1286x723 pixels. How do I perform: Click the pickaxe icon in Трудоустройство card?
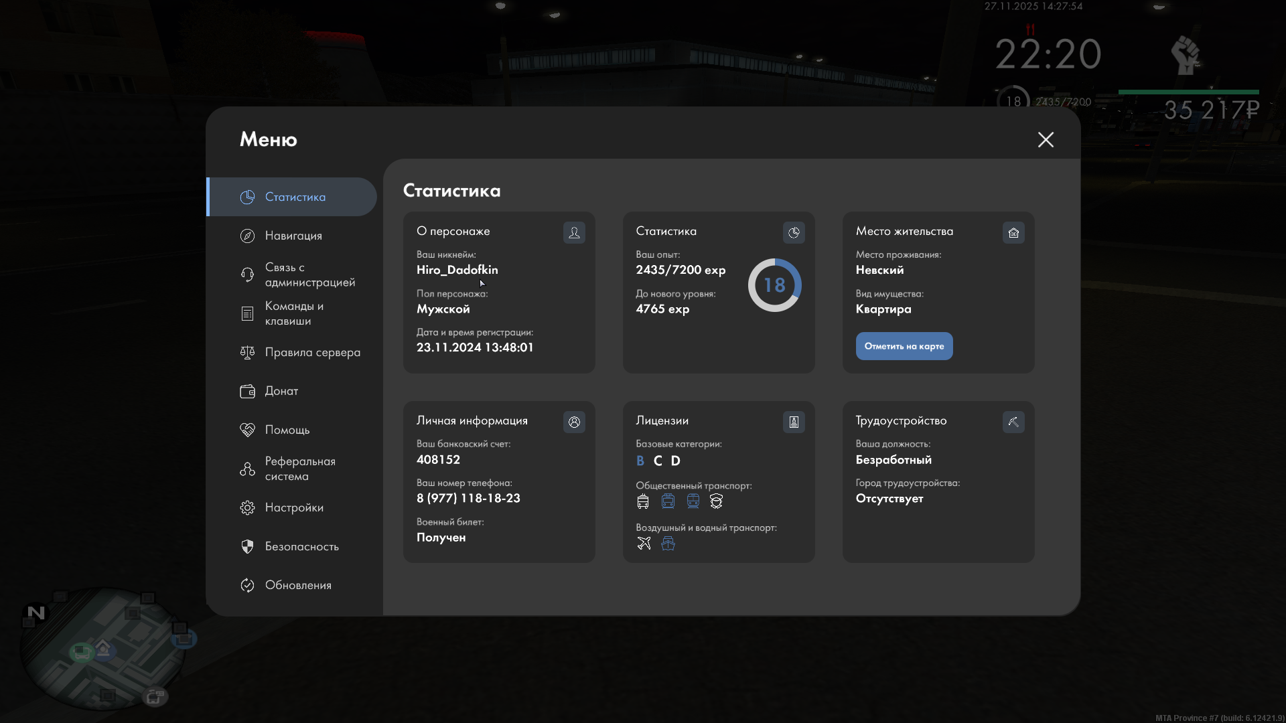1013,422
